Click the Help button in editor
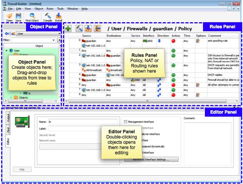Viewport: 243px width, 184px height. (x=22, y=170)
